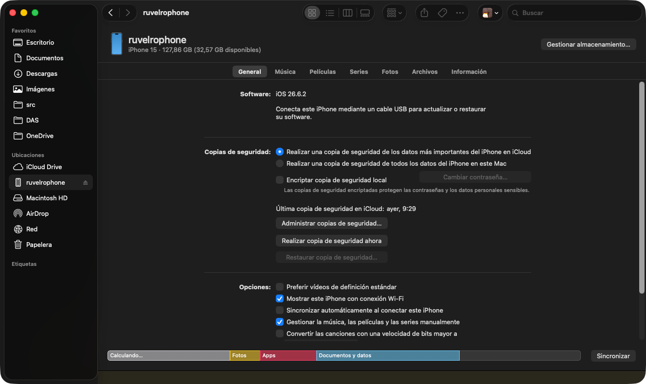Viewport: 646px width, 384px height.
Task: Check Sincronizar automáticamente al conectar este iPhone
Action: (280, 310)
